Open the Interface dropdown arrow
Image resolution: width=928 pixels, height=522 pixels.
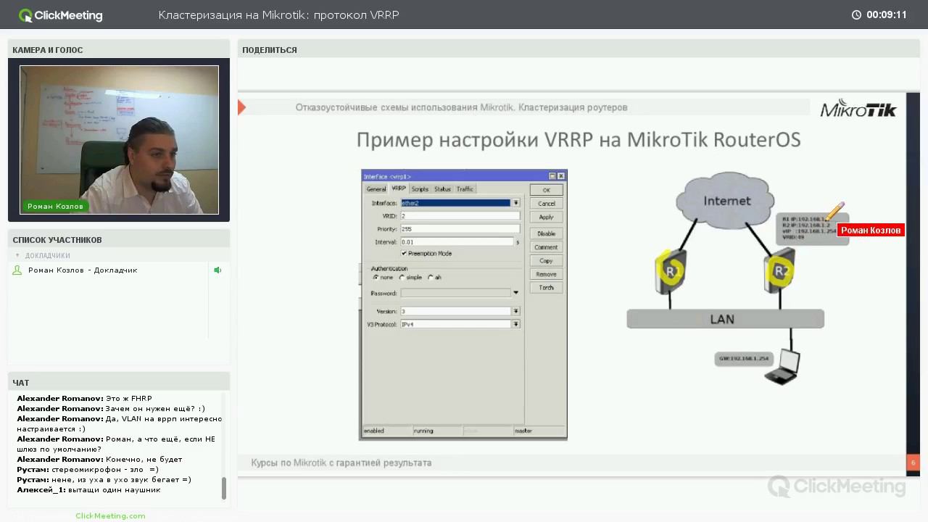coord(516,203)
